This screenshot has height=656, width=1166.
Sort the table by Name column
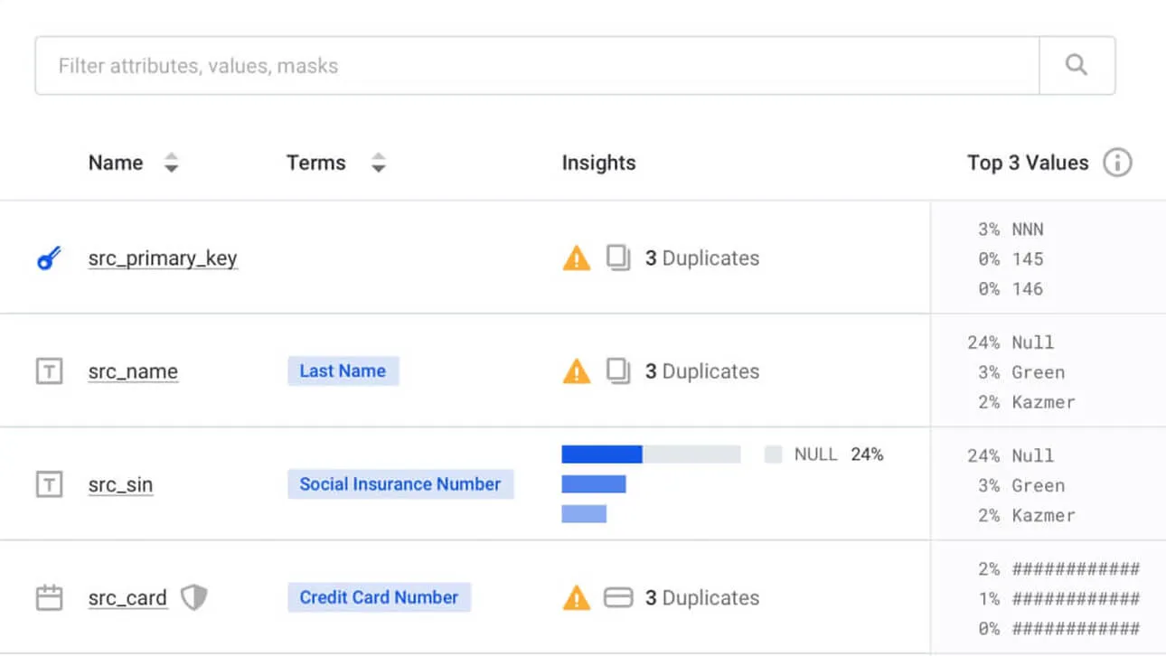click(171, 164)
